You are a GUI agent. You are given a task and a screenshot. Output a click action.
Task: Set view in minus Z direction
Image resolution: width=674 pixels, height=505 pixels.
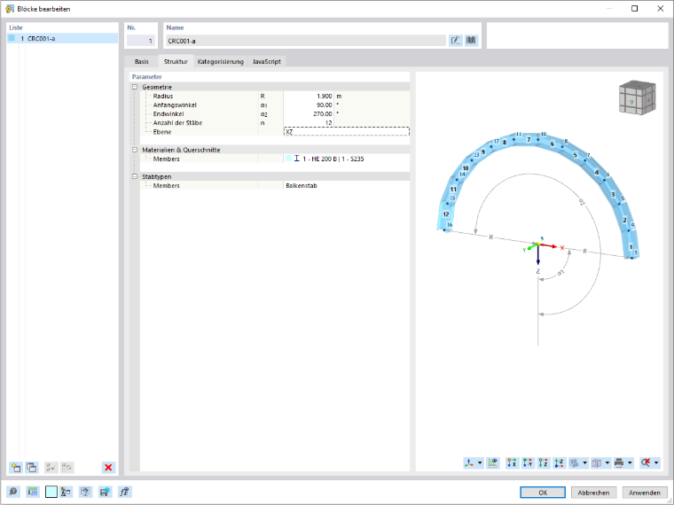click(559, 462)
